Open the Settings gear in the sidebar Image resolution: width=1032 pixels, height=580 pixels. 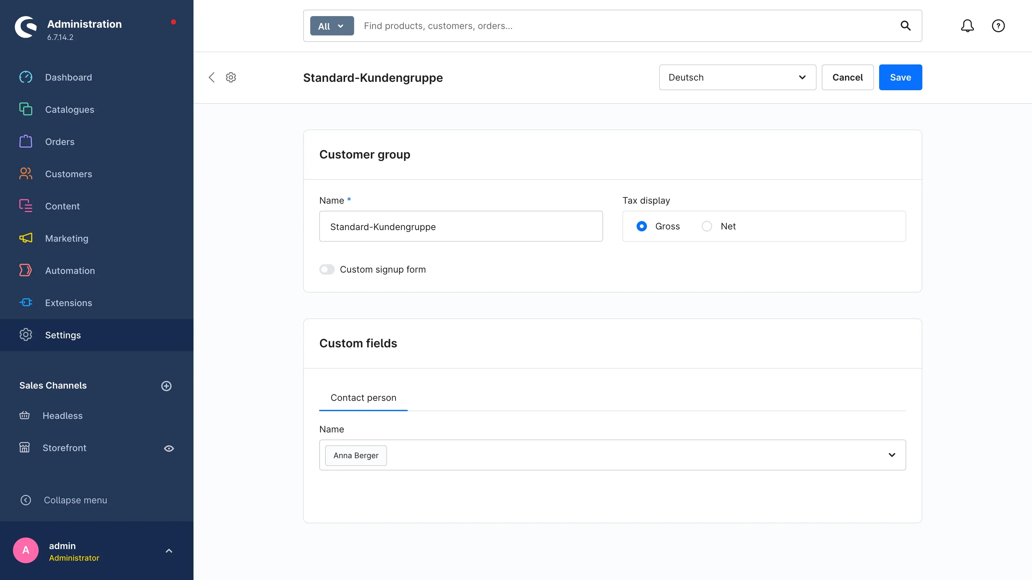tap(26, 335)
